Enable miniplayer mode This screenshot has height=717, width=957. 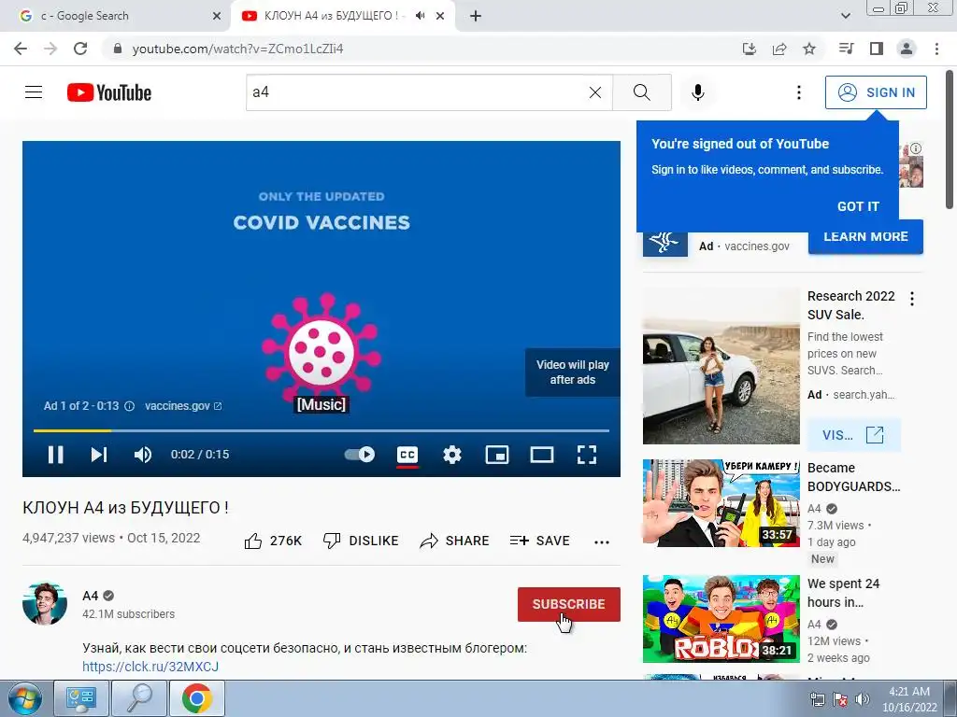pyautogui.click(x=497, y=455)
